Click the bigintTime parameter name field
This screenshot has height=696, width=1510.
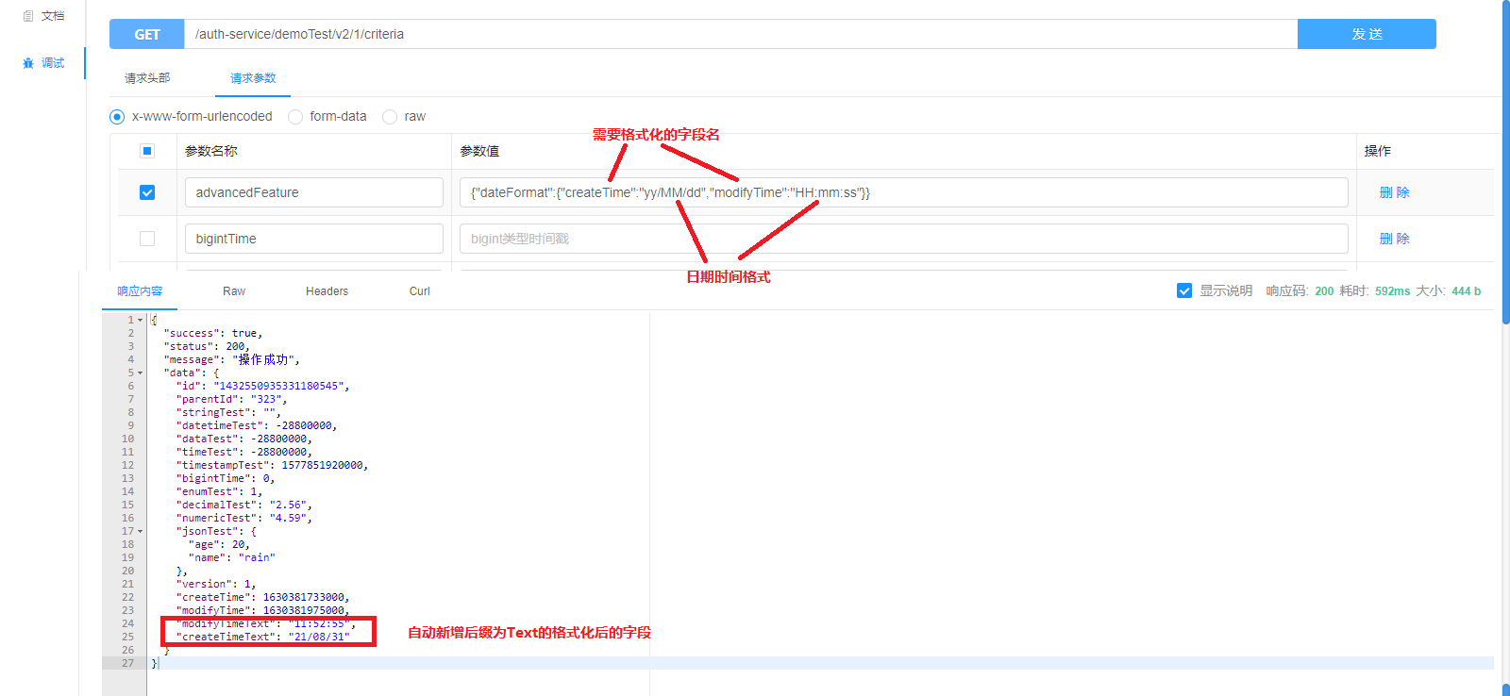pos(314,239)
